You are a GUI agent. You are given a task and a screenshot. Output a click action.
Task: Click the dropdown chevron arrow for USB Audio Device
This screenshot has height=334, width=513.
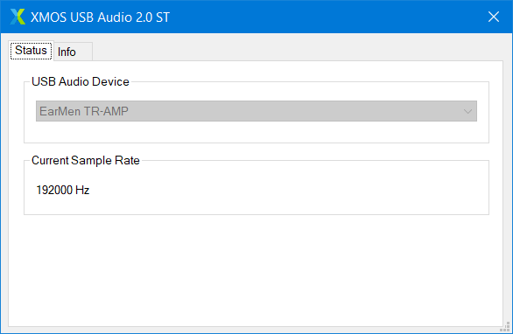click(x=467, y=111)
